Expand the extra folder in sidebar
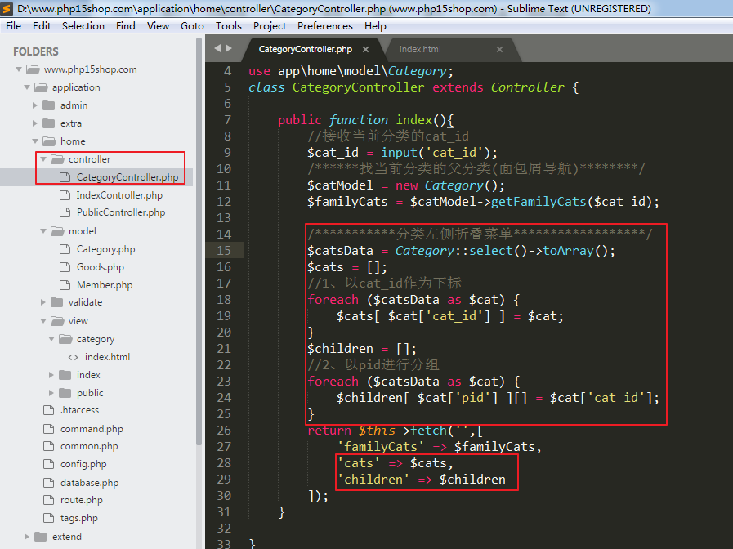Screen dimensions: 733x549 tap(35, 123)
